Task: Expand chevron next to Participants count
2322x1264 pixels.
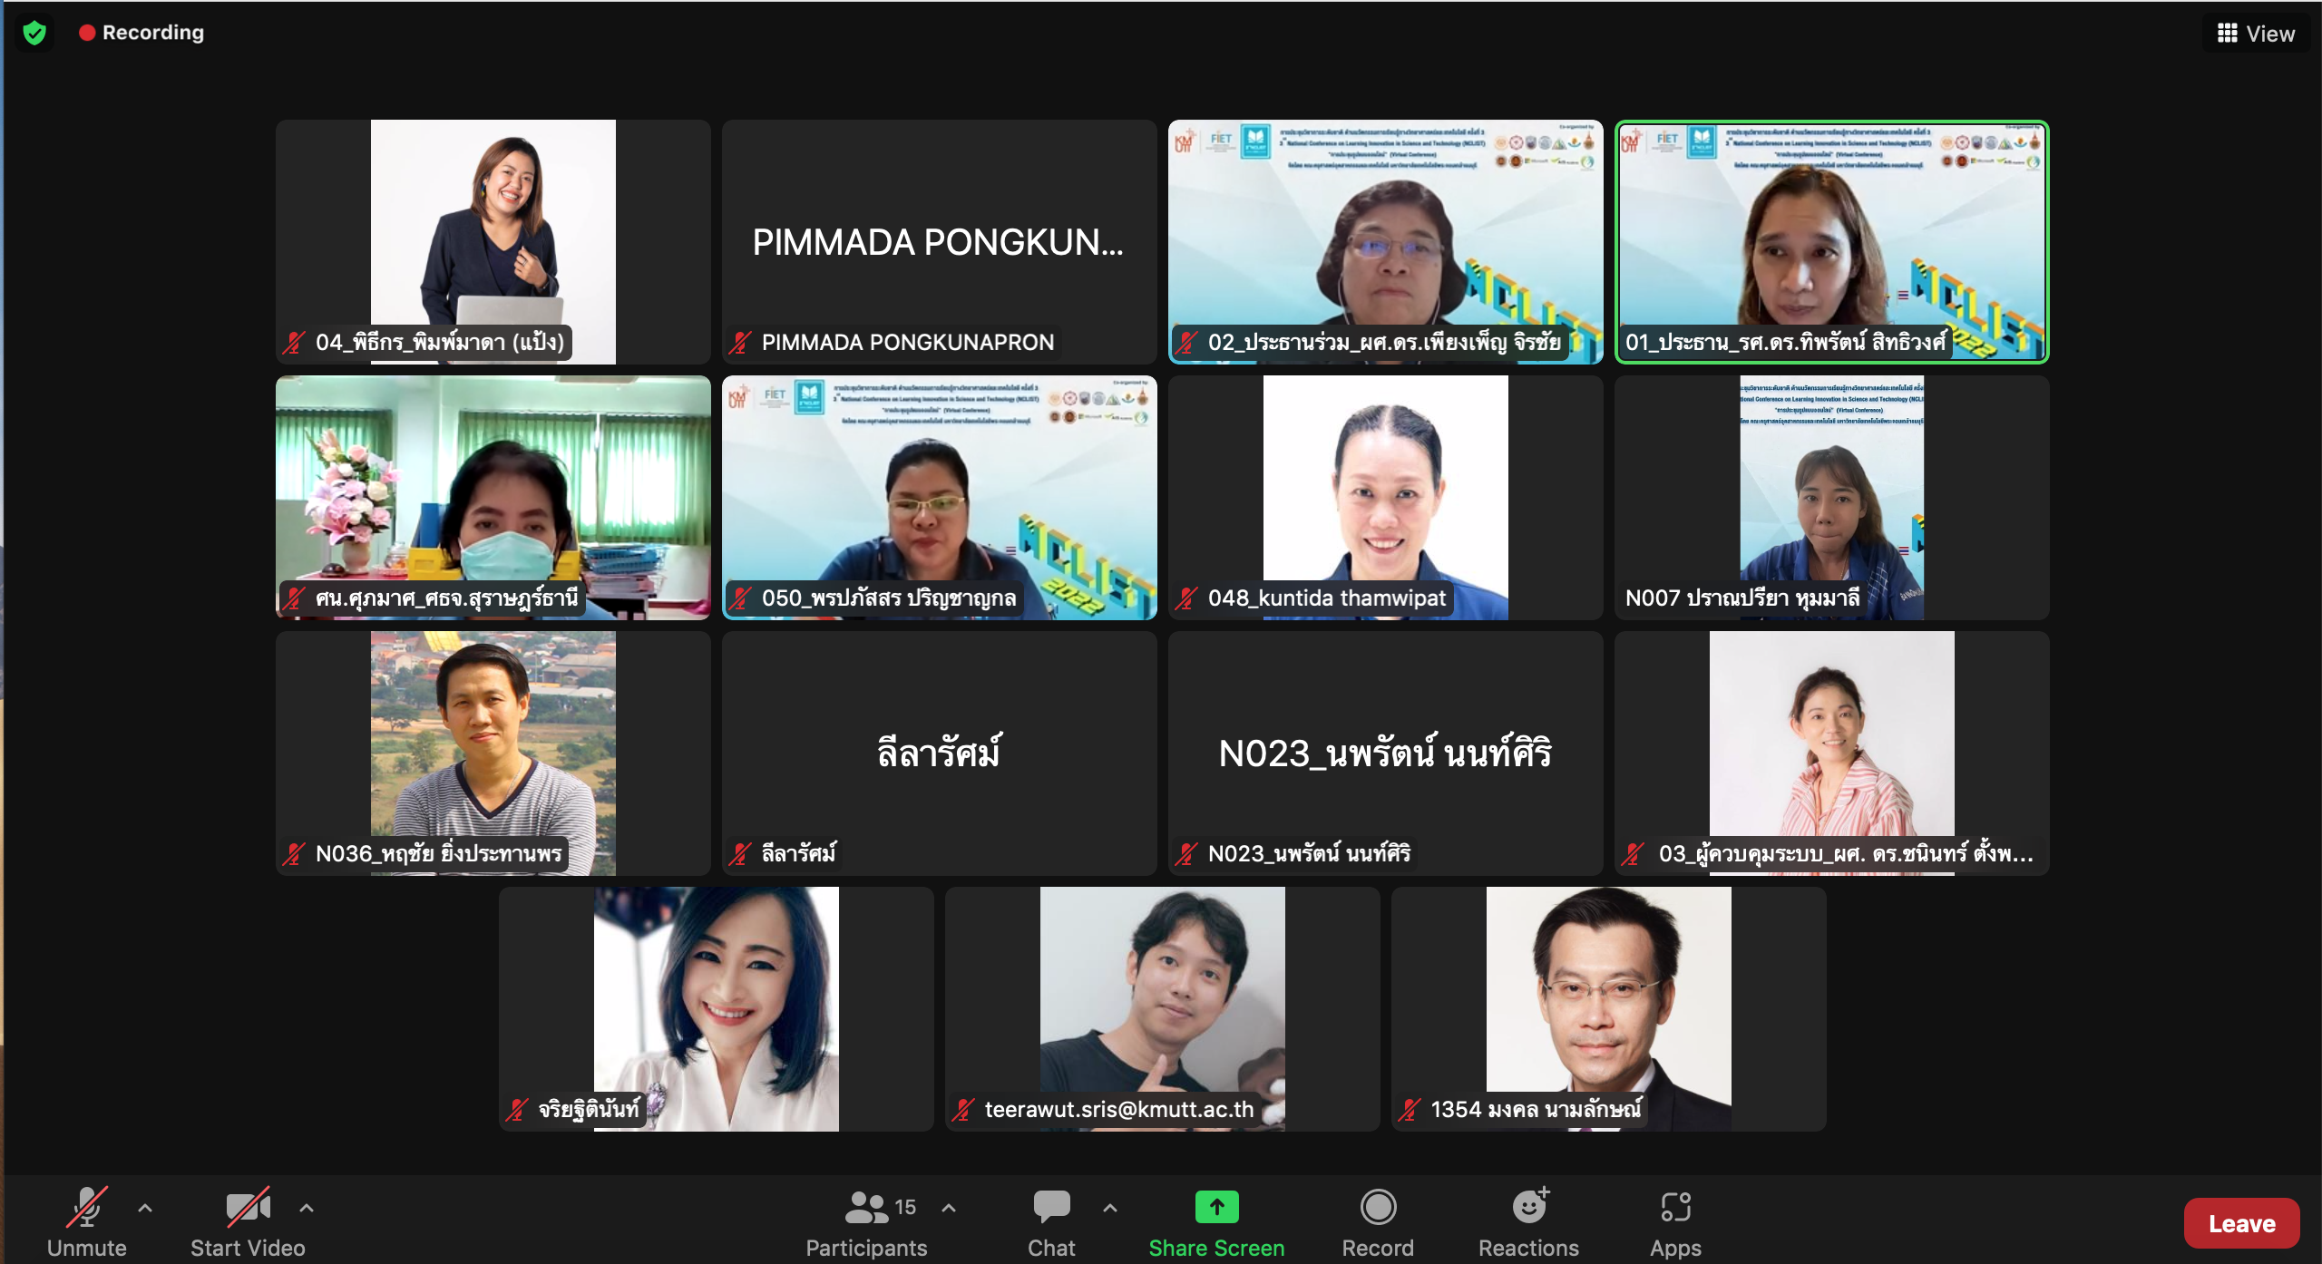Action: tap(949, 1208)
